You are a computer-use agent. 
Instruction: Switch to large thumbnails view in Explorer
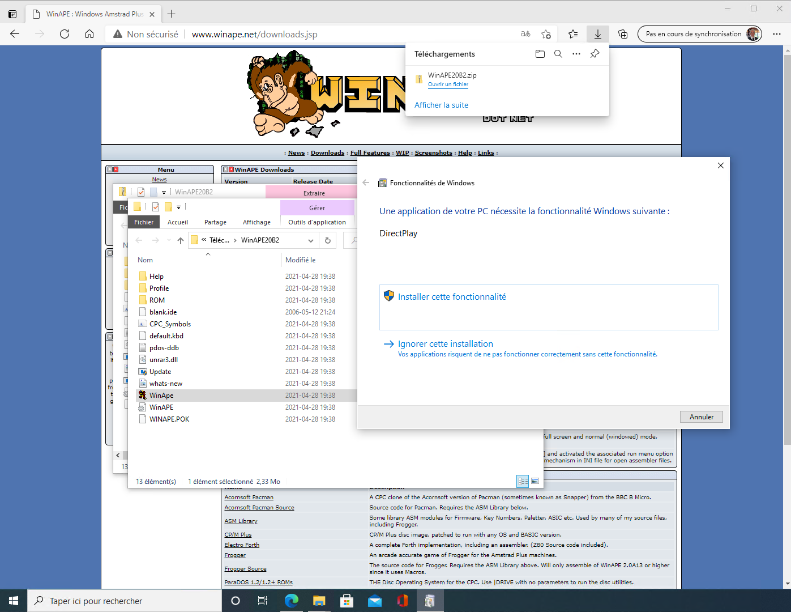click(x=535, y=481)
